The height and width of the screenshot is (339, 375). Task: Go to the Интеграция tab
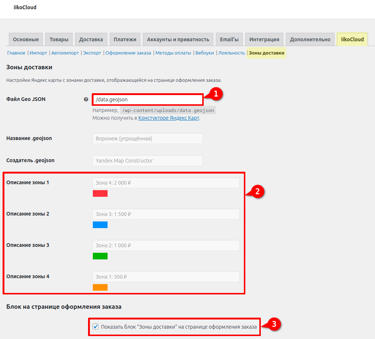click(x=264, y=39)
